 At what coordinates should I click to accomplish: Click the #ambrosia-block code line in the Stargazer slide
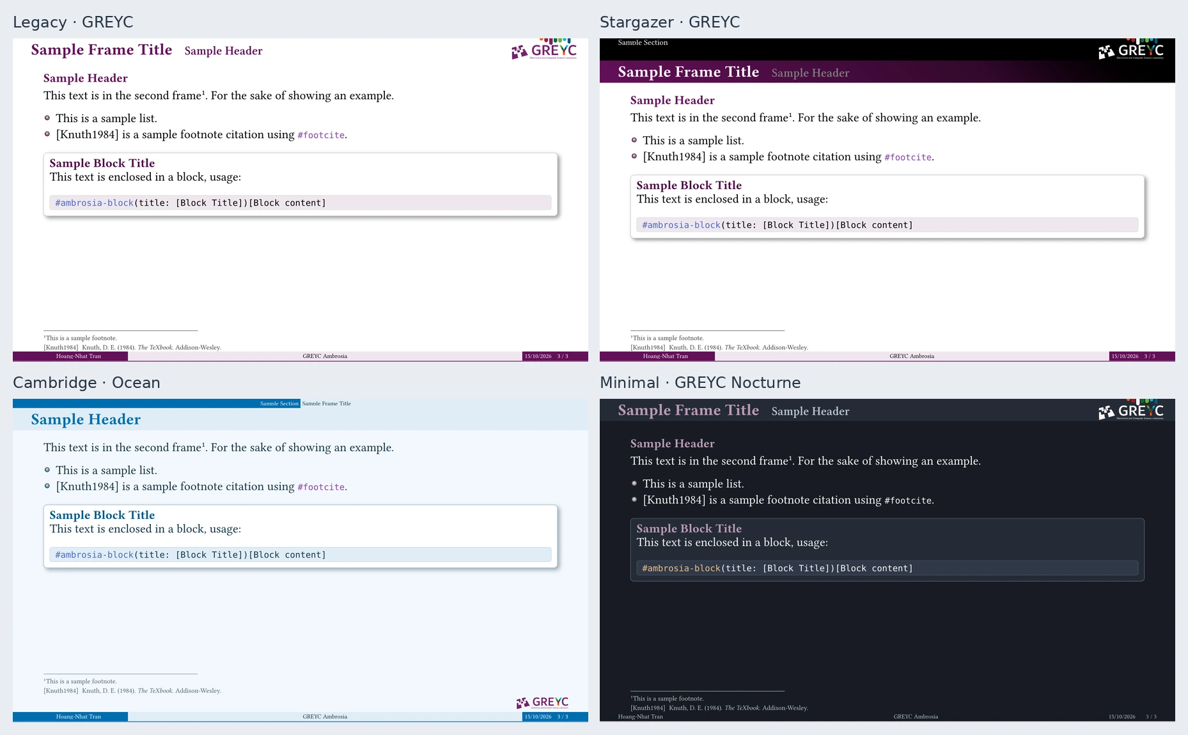[887, 225]
